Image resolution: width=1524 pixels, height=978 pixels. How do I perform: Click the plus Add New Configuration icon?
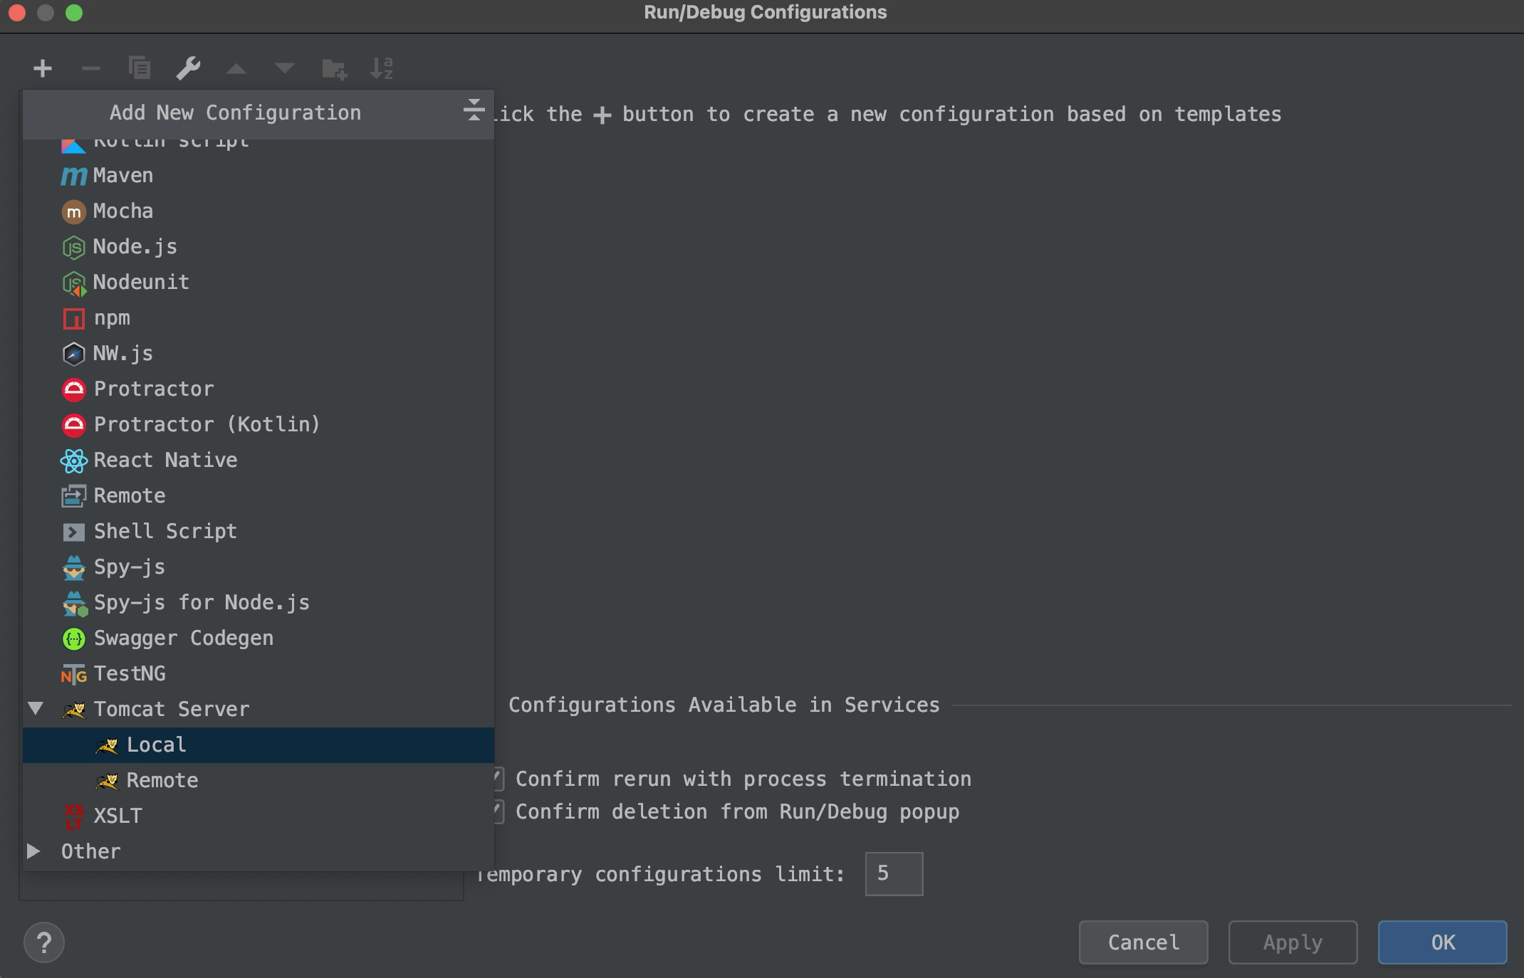coord(43,68)
